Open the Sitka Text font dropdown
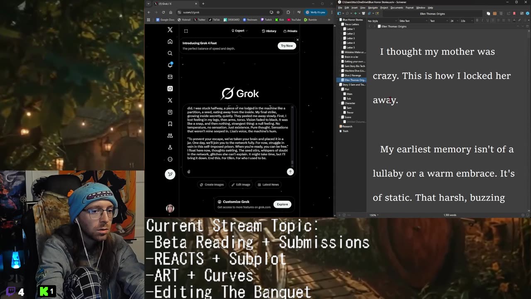Screen dimensions: 531x299 [414, 21]
